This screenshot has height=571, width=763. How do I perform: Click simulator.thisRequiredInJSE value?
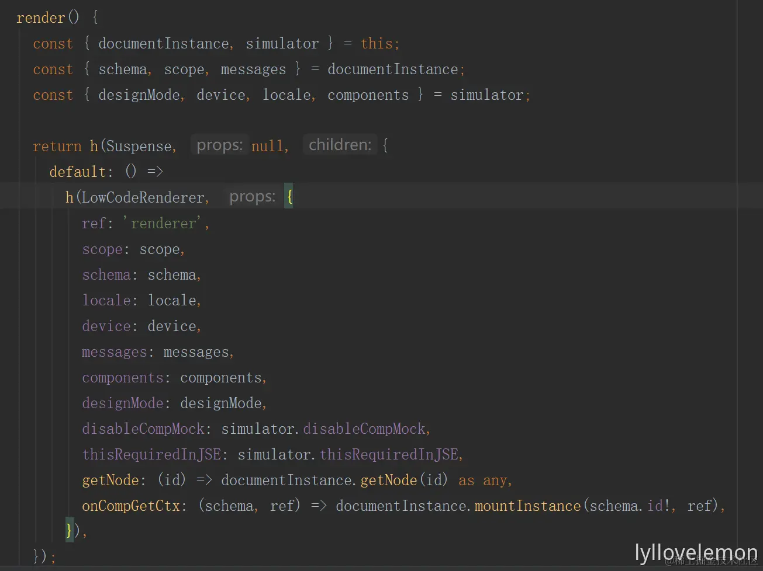[348, 454]
